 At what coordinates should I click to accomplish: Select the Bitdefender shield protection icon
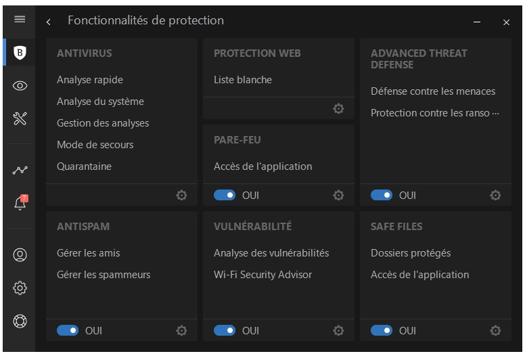(x=20, y=52)
